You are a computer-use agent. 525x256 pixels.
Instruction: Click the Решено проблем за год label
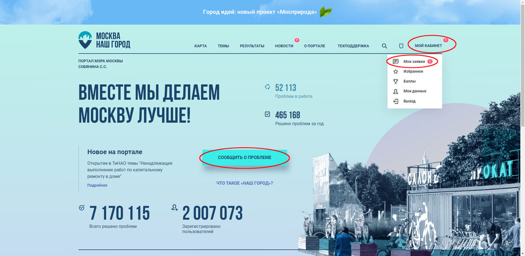(299, 124)
